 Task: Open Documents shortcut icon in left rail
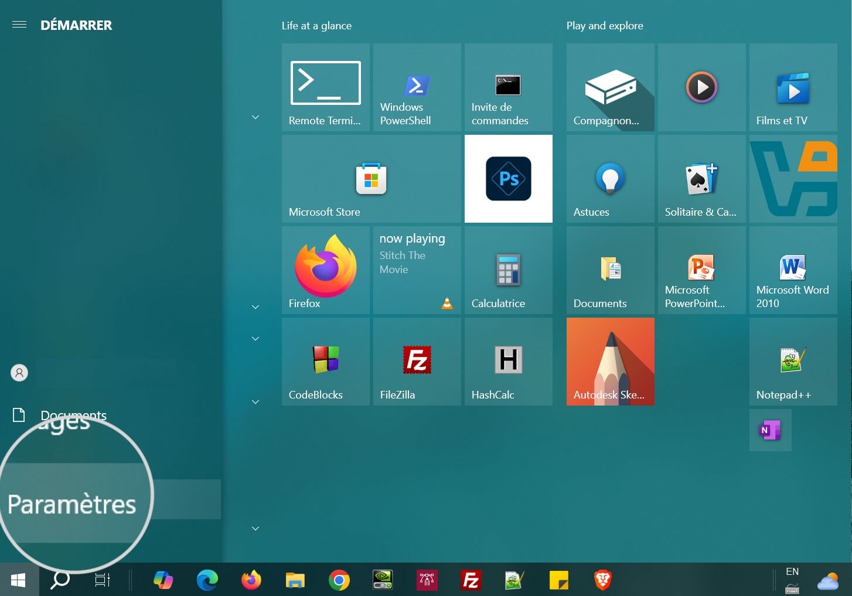click(19, 415)
